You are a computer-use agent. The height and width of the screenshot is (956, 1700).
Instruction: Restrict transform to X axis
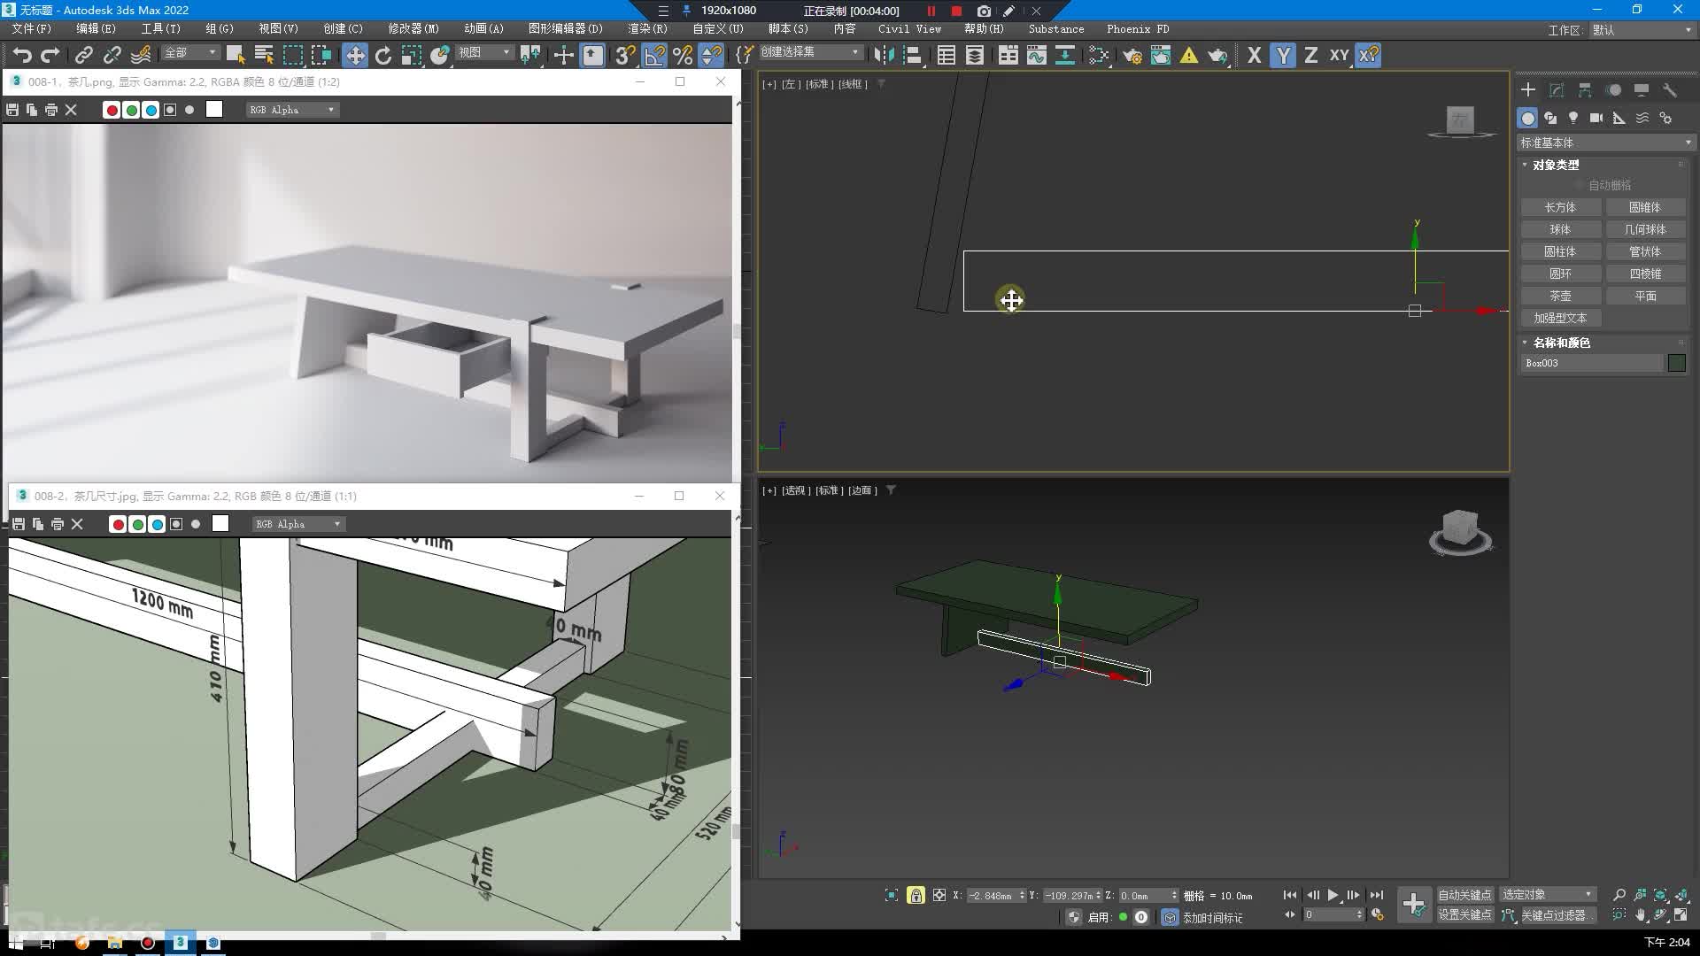coord(1254,55)
